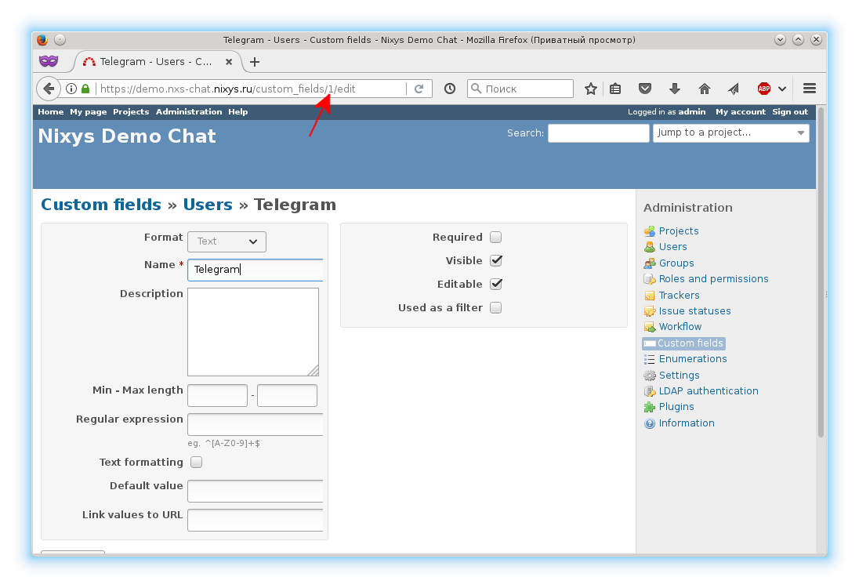Focus the Regular expression field
This screenshot has height=588, width=859.
coord(256,425)
